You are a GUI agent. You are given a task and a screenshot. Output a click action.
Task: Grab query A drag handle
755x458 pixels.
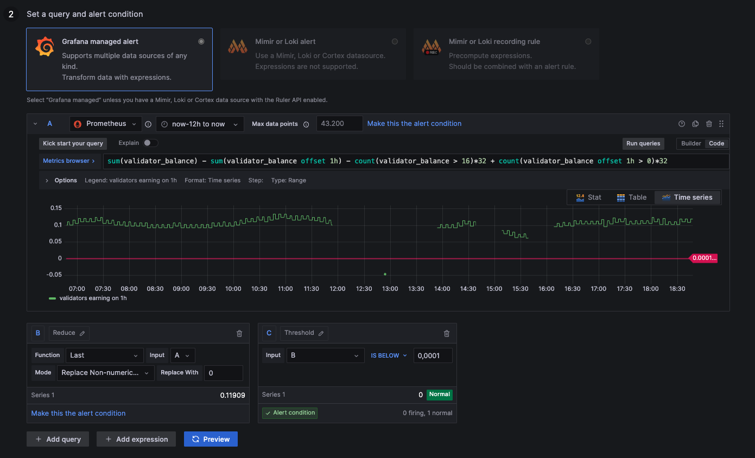[x=721, y=124]
